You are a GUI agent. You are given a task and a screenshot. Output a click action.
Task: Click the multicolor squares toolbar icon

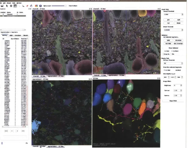coord(36,6)
